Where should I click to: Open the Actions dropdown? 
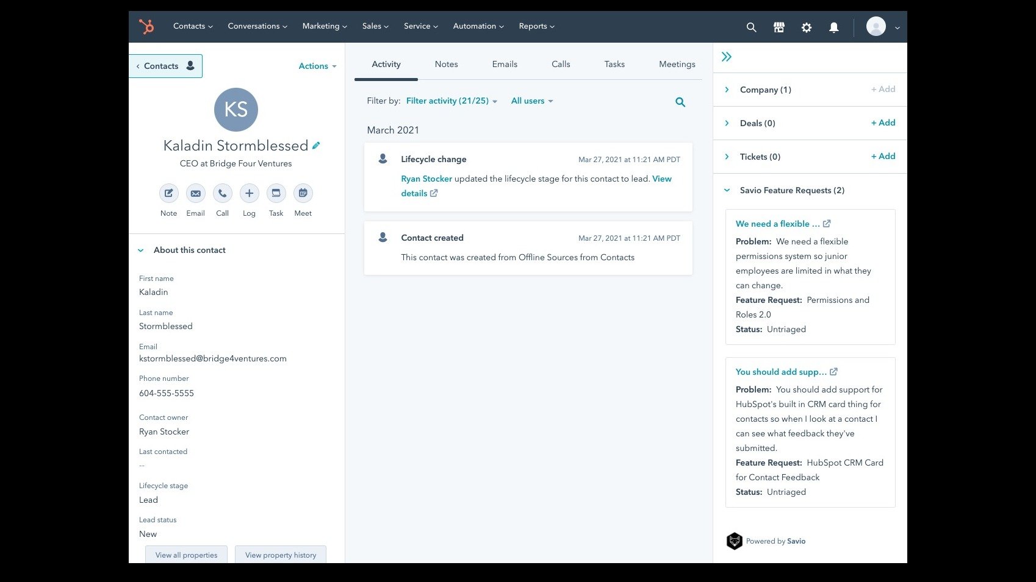click(x=317, y=66)
